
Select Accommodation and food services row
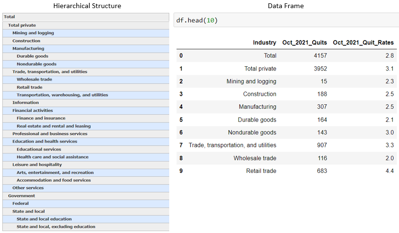[53, 180]
